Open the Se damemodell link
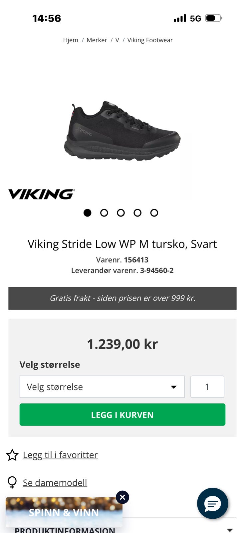Image resolution: width=245 pixels, height=533 pixels. 55,483
